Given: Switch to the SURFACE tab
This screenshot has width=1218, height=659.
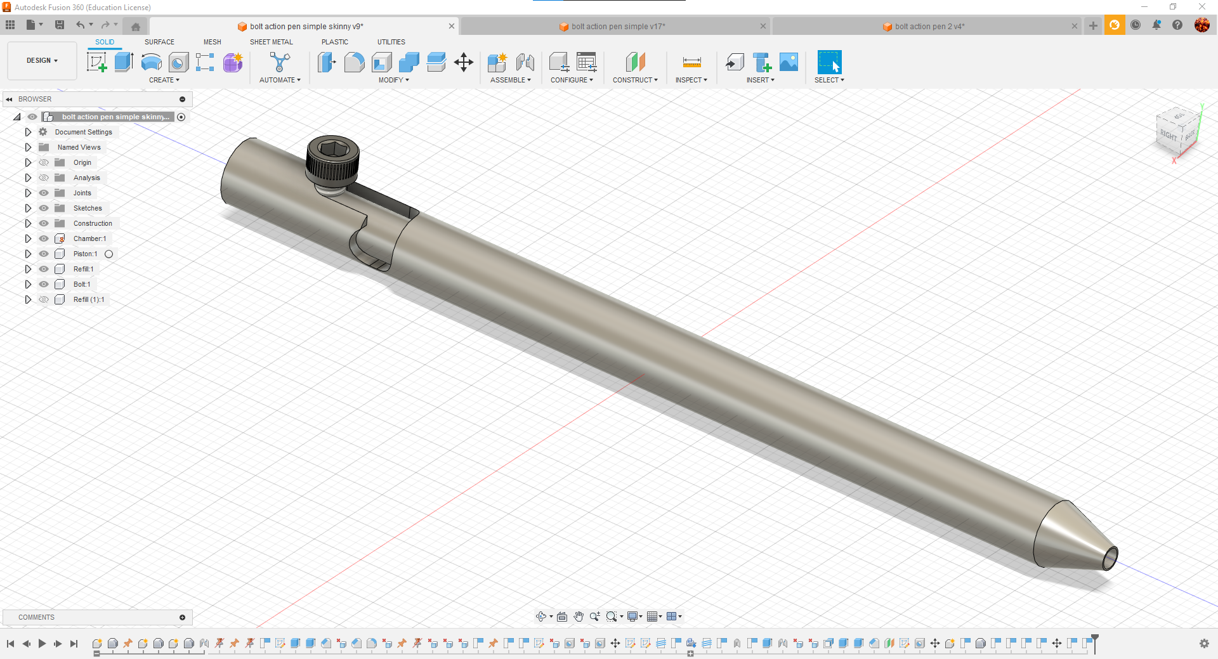Looking at the screenshot, I should click(x=159, y=42).
